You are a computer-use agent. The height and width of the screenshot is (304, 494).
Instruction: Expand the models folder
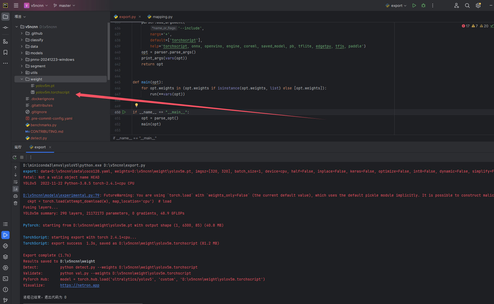22,53
